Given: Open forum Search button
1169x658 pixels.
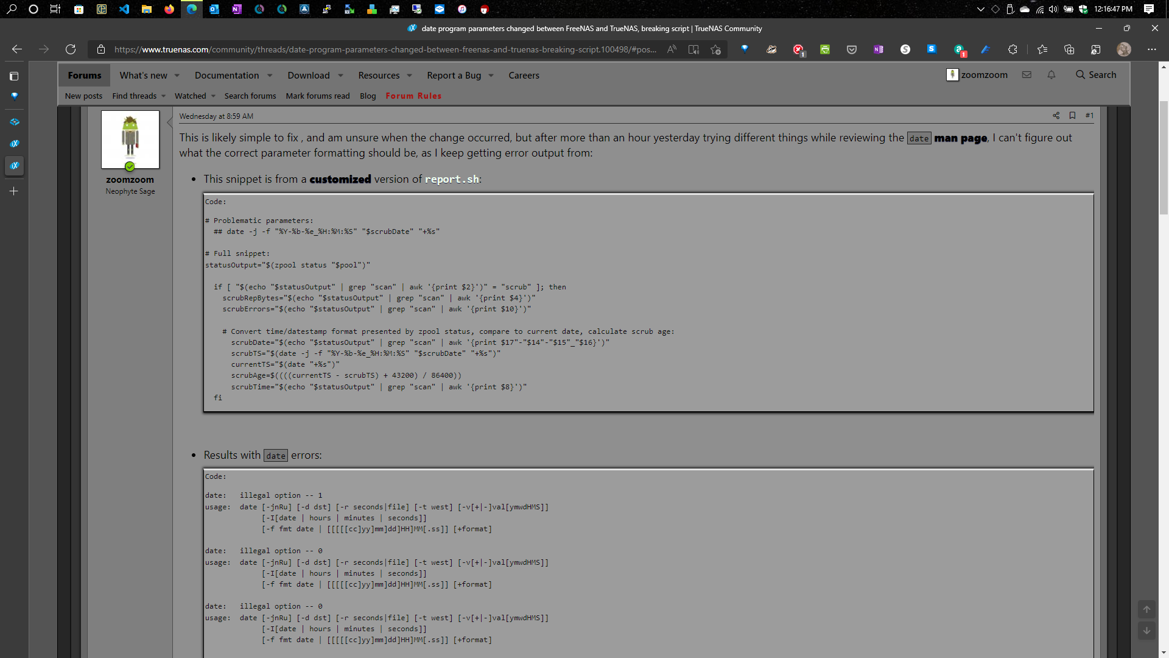Looking at the screenshot, I should pyautogui.click(x=1096, y=75).
